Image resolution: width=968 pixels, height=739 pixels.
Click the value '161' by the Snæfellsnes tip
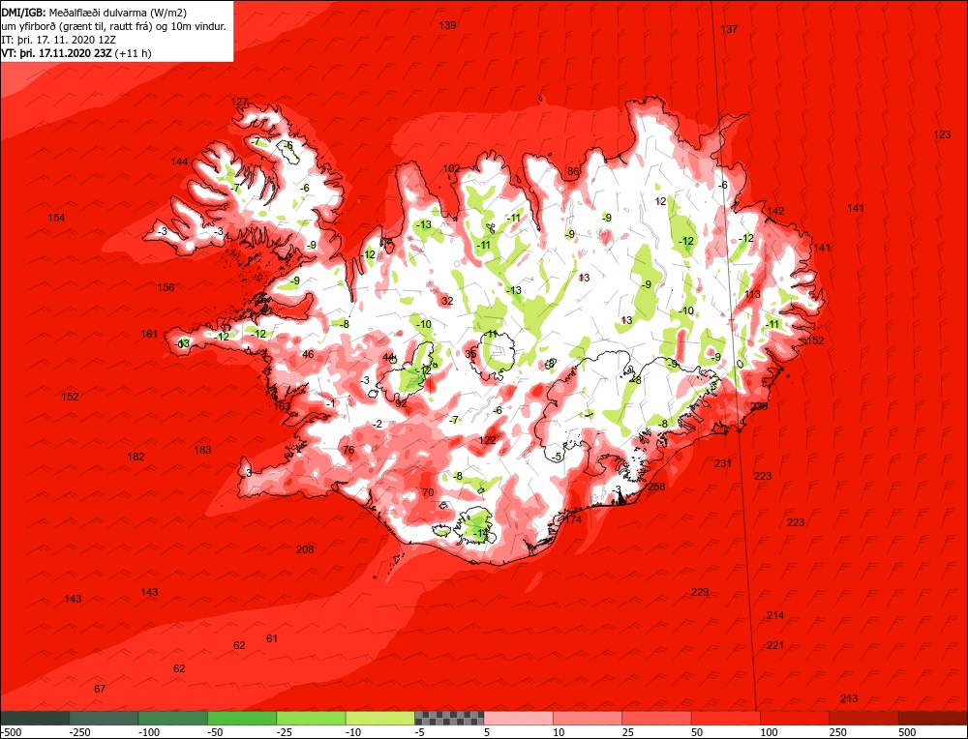click(149, 334)
